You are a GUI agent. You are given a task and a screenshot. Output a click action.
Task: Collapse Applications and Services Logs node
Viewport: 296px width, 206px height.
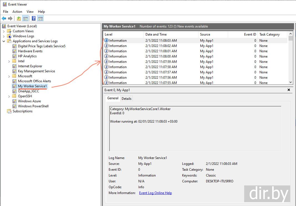pos(4,41)
